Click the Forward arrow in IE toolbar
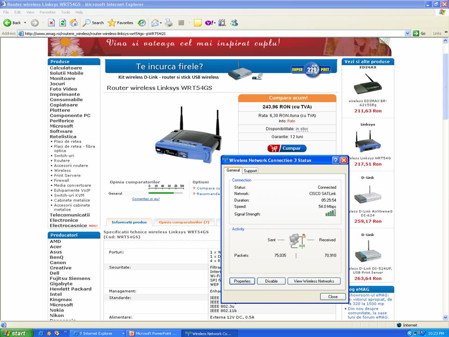This screenshot has height=337, width=449. (x=35, y=22)
